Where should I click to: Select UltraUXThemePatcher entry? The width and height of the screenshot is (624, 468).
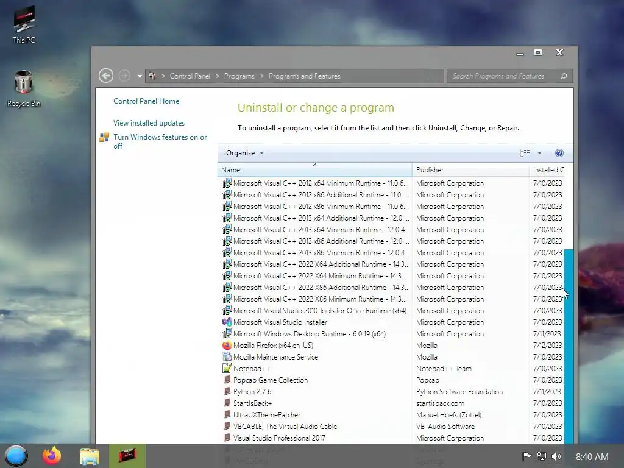267,414
